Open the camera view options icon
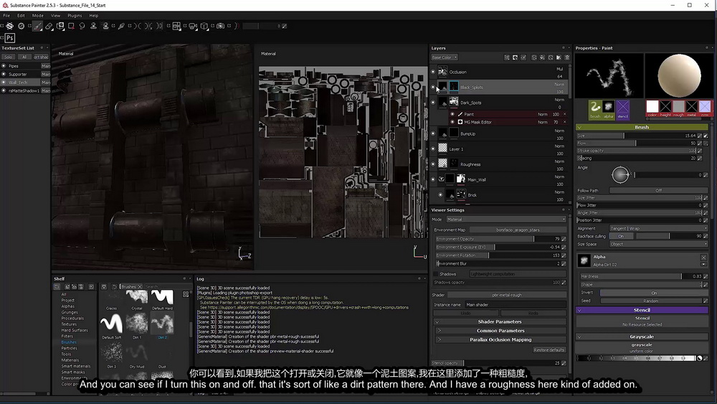Screen dimensions: 717x404 193,26
